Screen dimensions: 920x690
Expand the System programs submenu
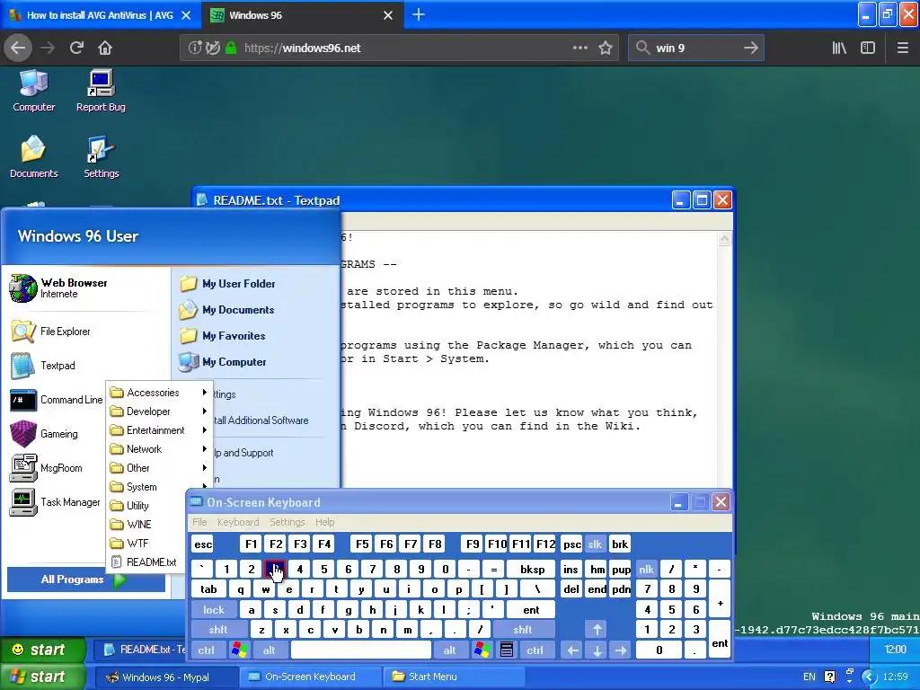(x=159, y=486)
